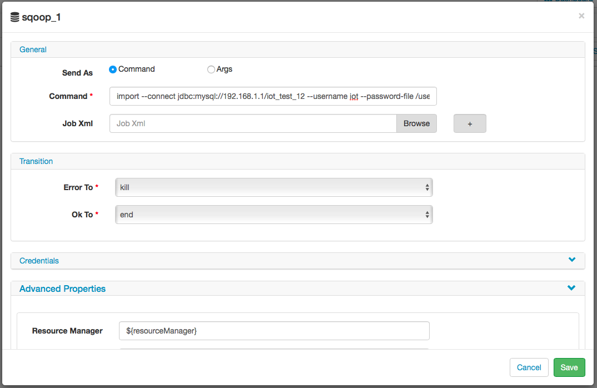Click the Job Xml input field
The width and height of the screenshot is (597, 388).
click(x=253, y=123)
